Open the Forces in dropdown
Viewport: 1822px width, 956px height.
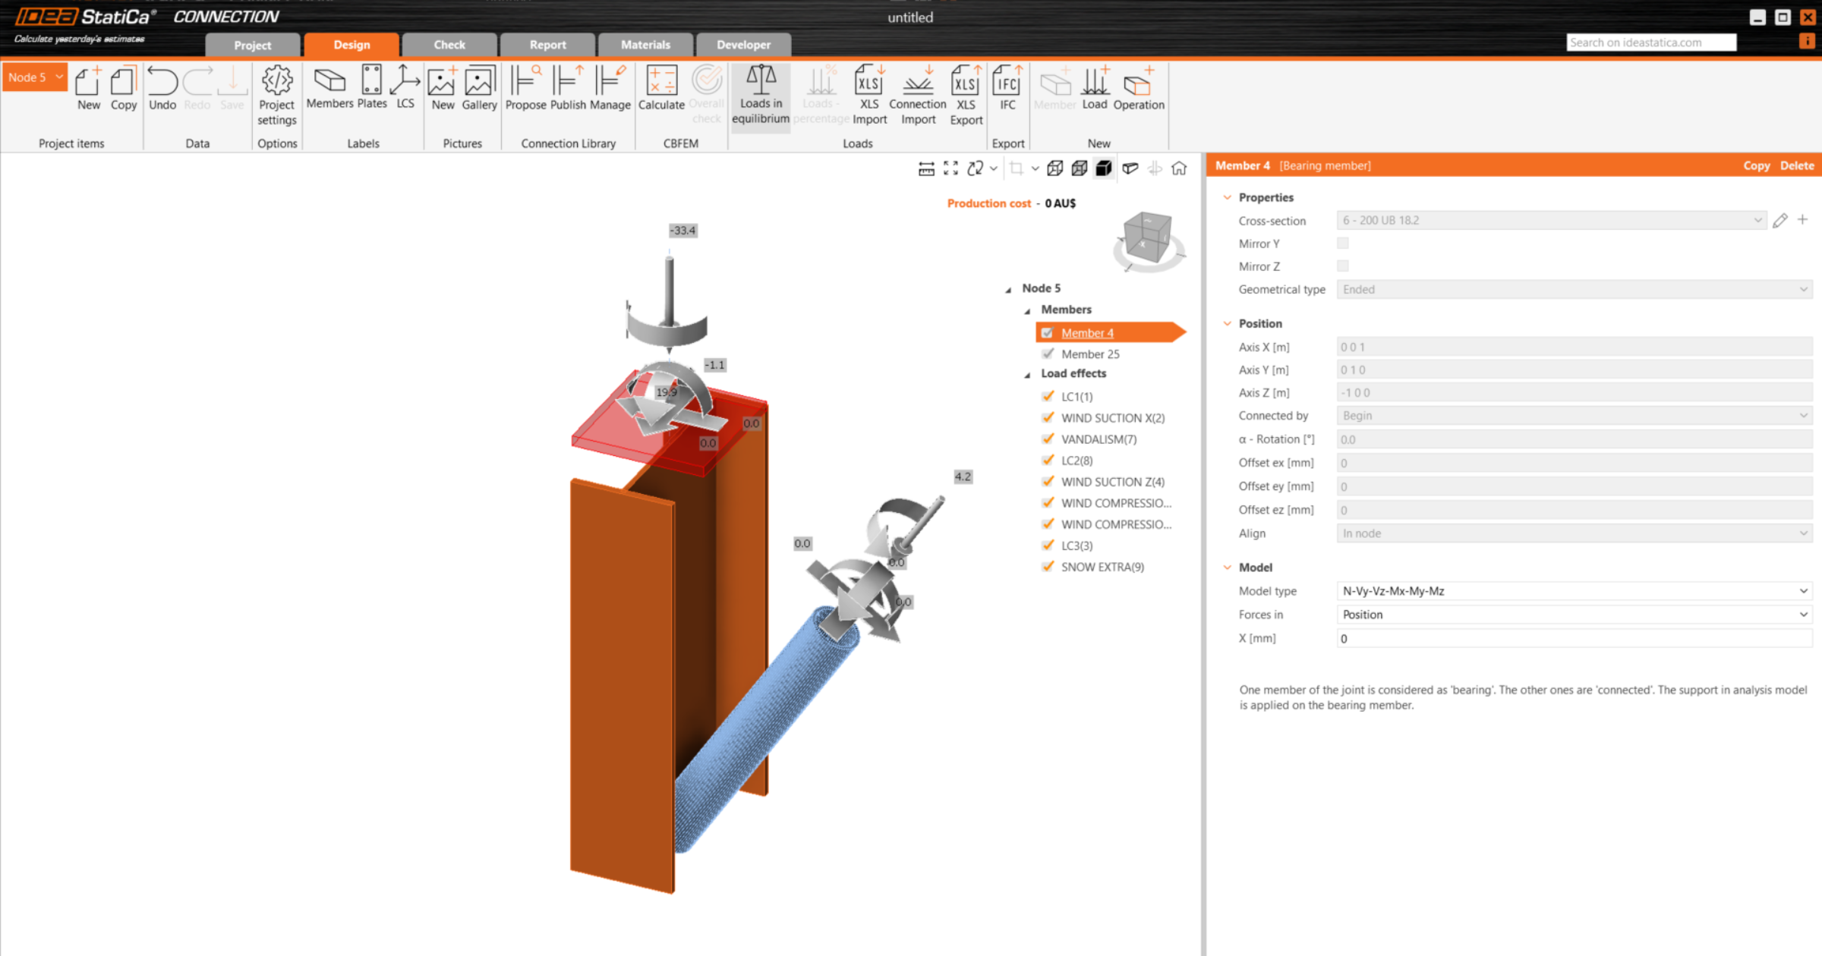point(1573,614)
